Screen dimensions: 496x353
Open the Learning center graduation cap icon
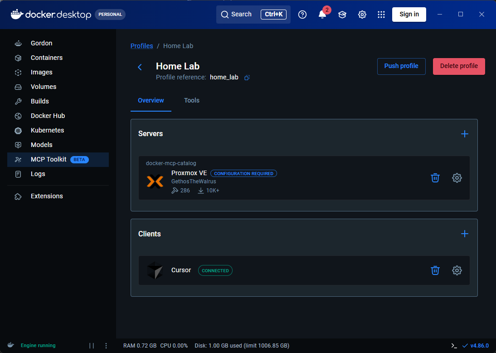click(x=342, y=15)
